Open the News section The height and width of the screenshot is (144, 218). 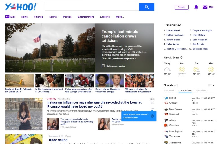click(25, 17)
